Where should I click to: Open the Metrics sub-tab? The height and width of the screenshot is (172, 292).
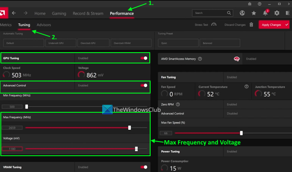pyautogui.click(x=6, y=25)
